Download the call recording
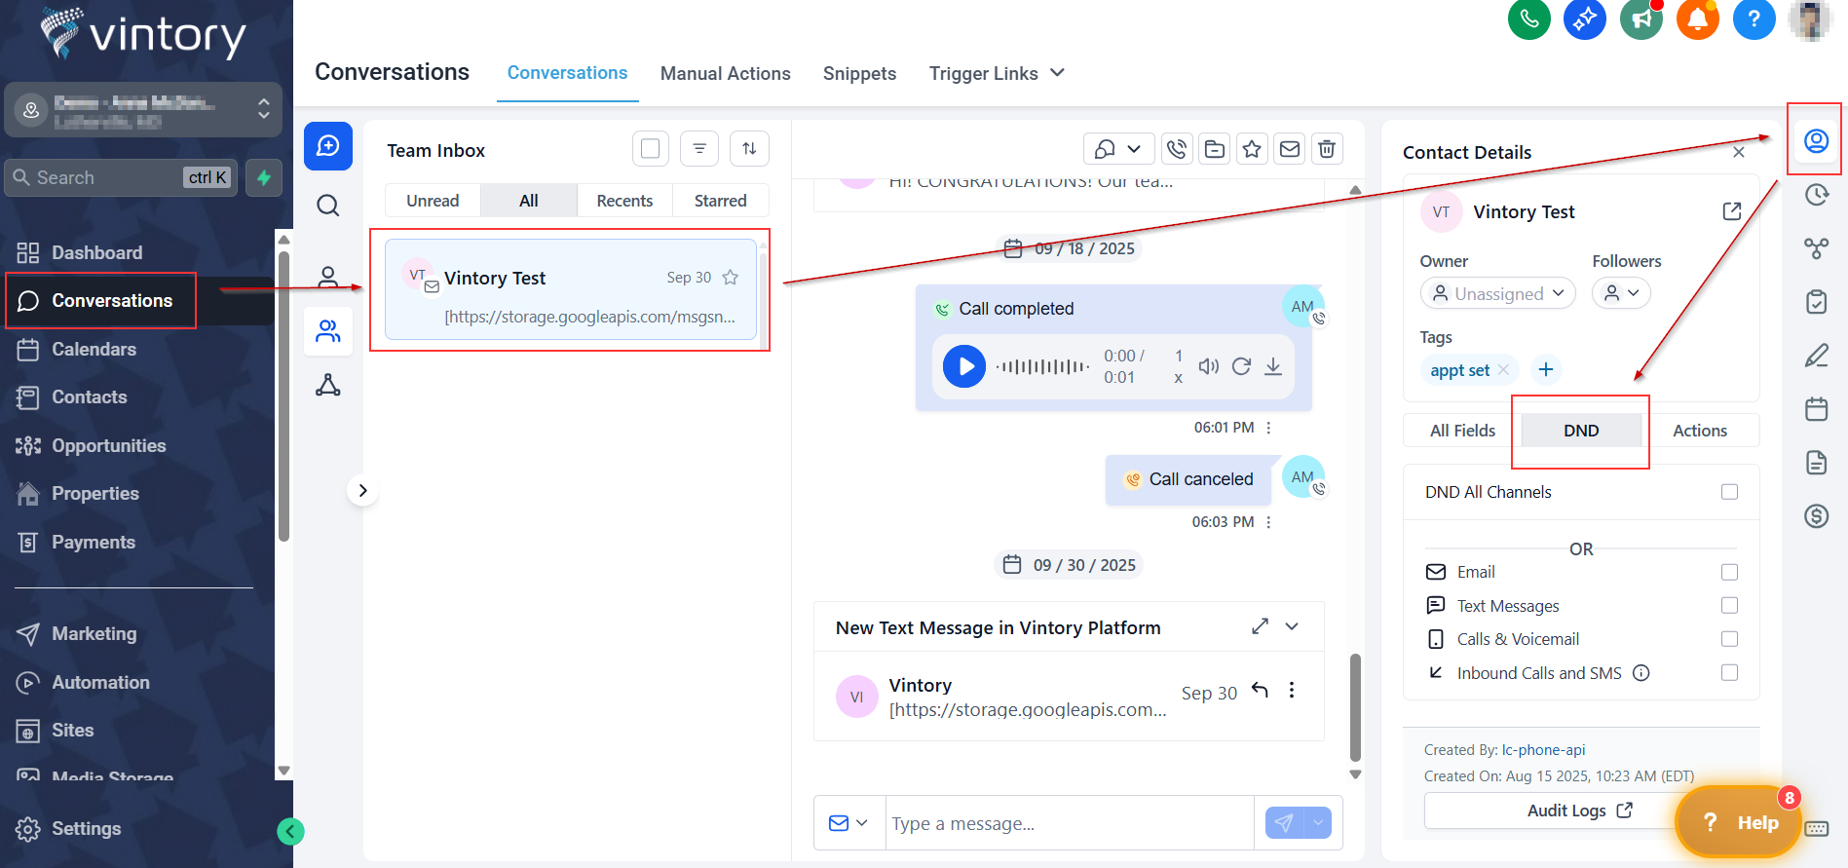 pyautogui.click(x=1272, y=366)
